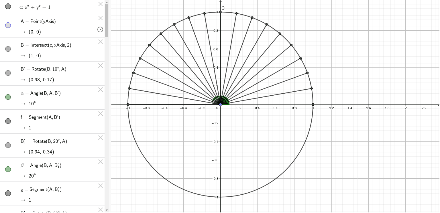
Task: Select the B = Intersect(c, xAxis, 2) definition
Action: tap(46, 45)
